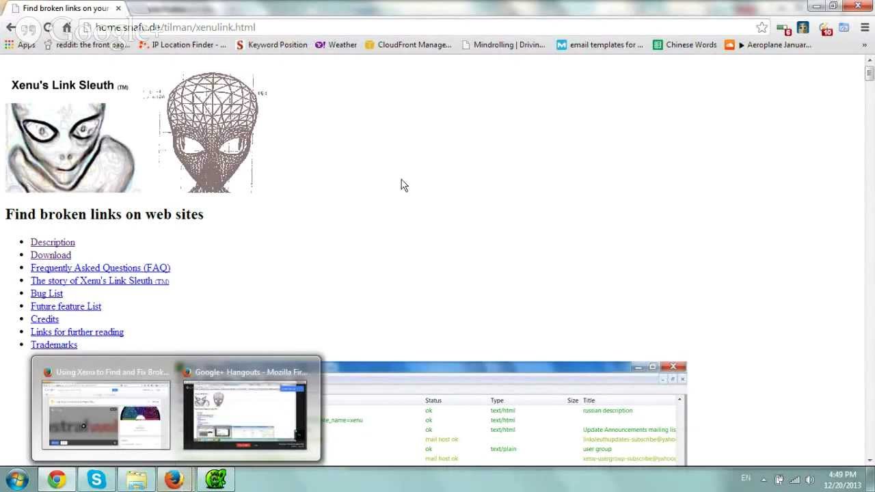
Task: Open the Weather bookmark
Action: (x=336, y=45)
